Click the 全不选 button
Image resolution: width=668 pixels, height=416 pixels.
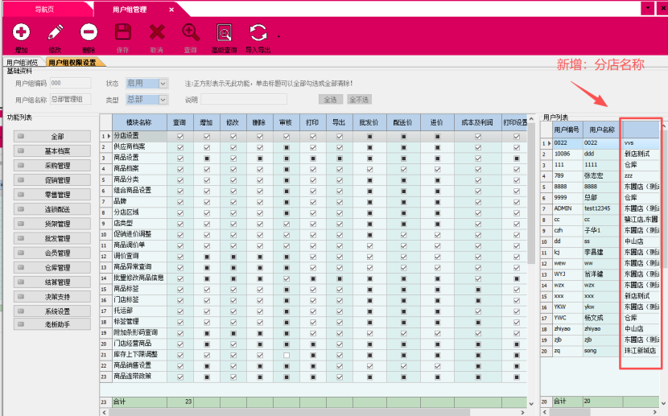click(359, 99)
